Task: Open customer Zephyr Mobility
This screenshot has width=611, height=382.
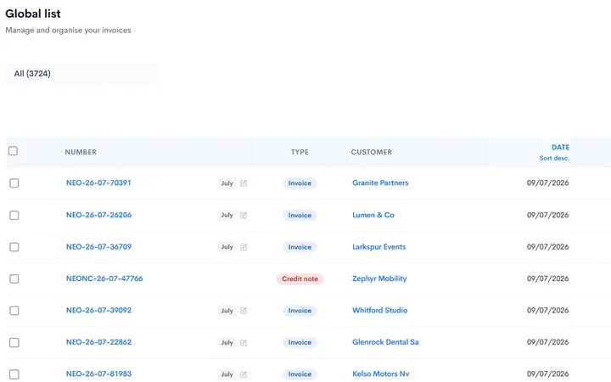Action: pyautogui.click(x=379, y=278)
